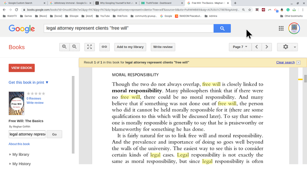Image resolution: width=307 pixels, height=172 pixels.
Task: Open the Google bookmark
Action: click(x=166, y=16)
